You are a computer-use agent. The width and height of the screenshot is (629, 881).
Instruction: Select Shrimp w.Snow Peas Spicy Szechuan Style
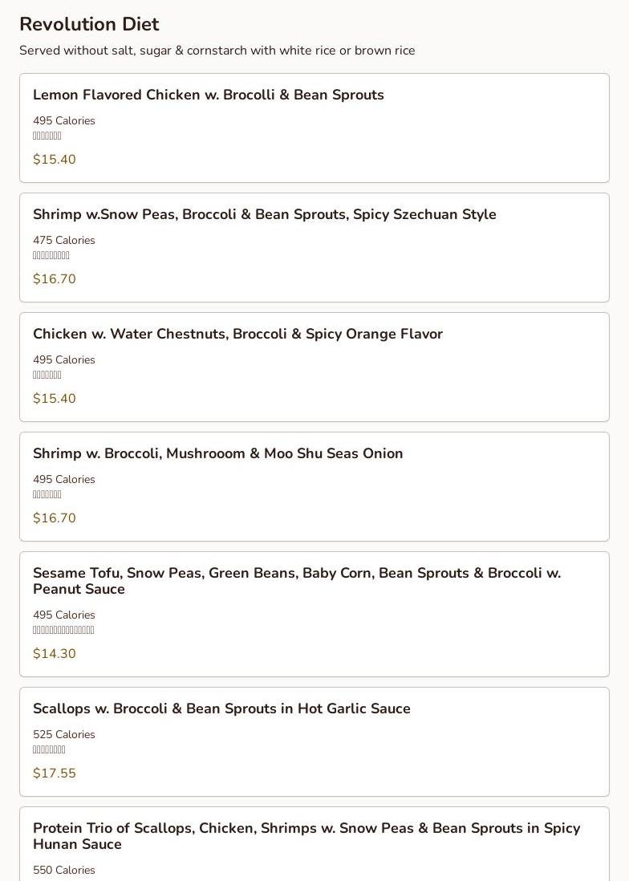point(314,248)
